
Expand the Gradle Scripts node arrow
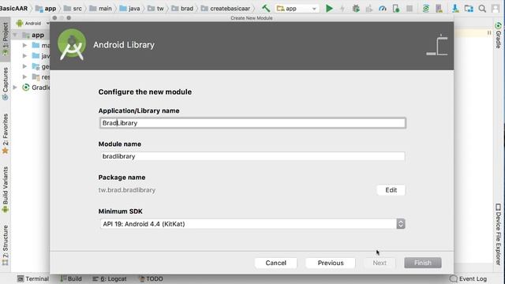point(15,88)
